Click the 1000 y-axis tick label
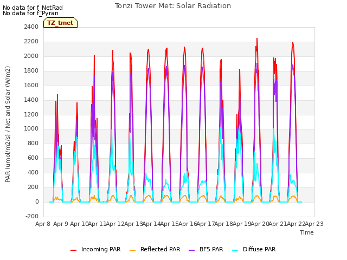 (31, 129)
